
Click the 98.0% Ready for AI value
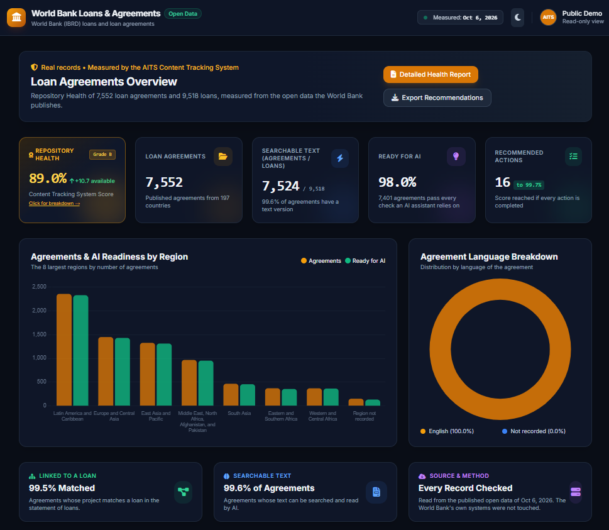(397, 182)
